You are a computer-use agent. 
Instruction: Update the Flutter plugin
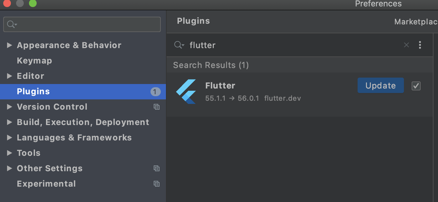[380, 86]
